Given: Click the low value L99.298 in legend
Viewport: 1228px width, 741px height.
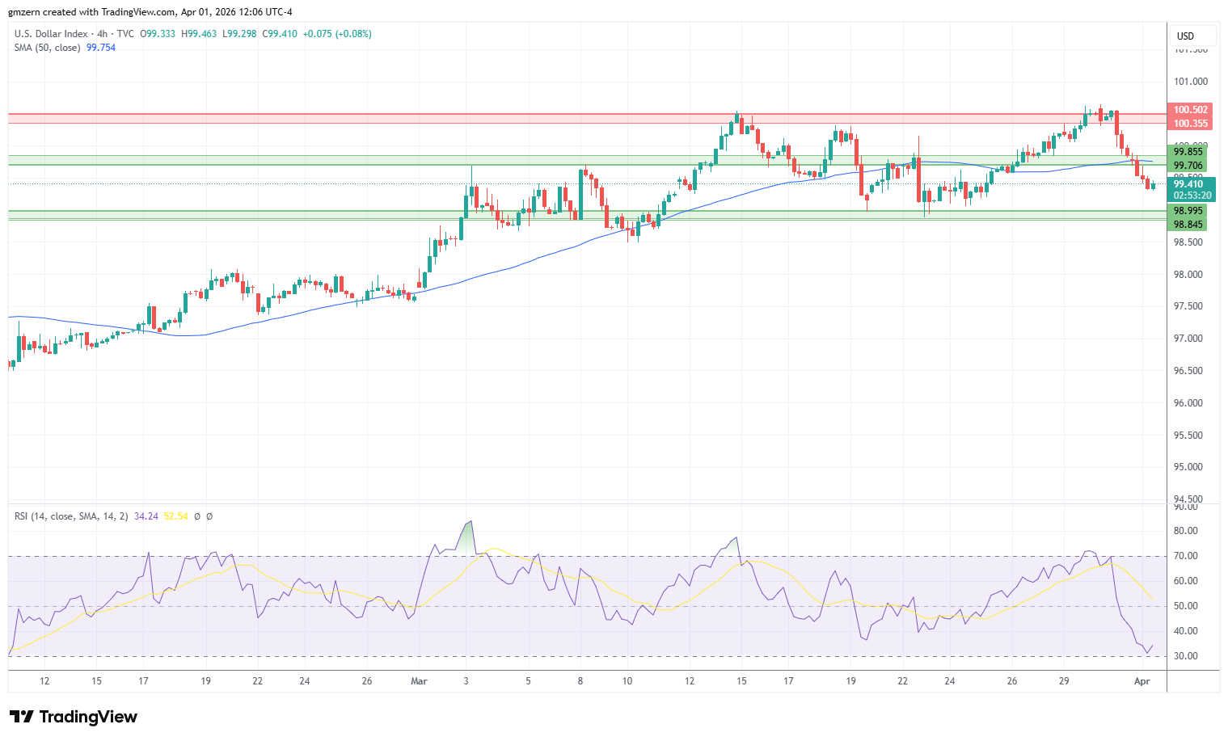Looking at the screenshot, I should (239, 34).
